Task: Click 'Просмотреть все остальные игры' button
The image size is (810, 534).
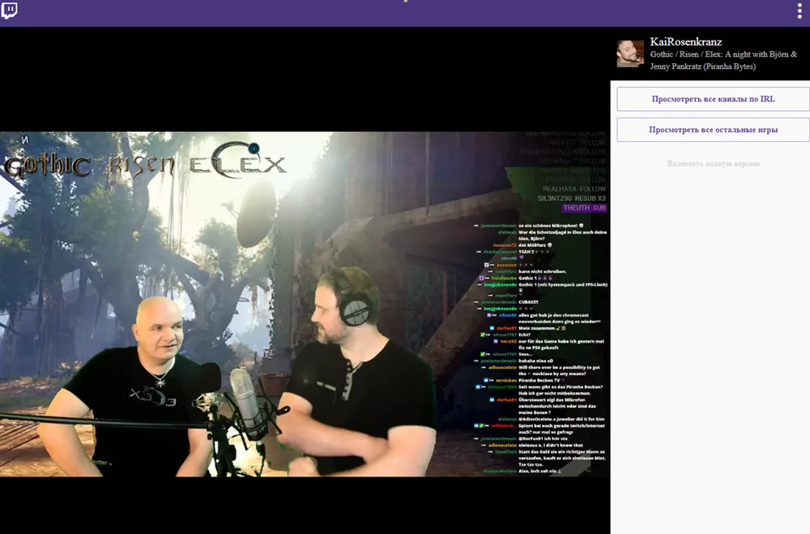Action: [x=713, y=130]
